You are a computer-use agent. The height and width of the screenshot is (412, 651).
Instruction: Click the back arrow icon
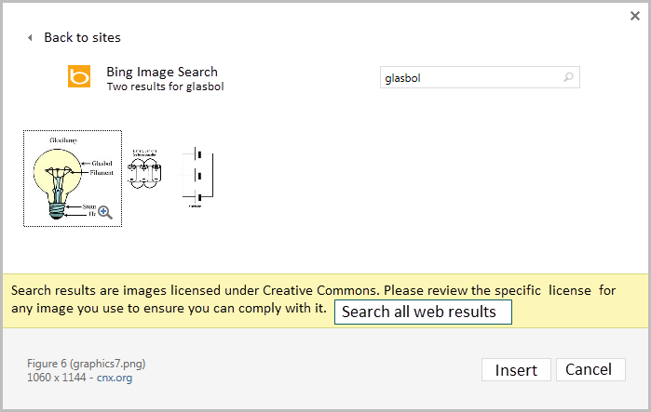[30, 38]
